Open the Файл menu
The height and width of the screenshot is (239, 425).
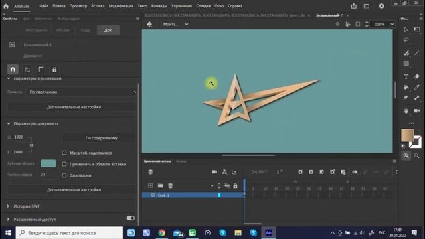pyautogui.click(x=44, y=6)
